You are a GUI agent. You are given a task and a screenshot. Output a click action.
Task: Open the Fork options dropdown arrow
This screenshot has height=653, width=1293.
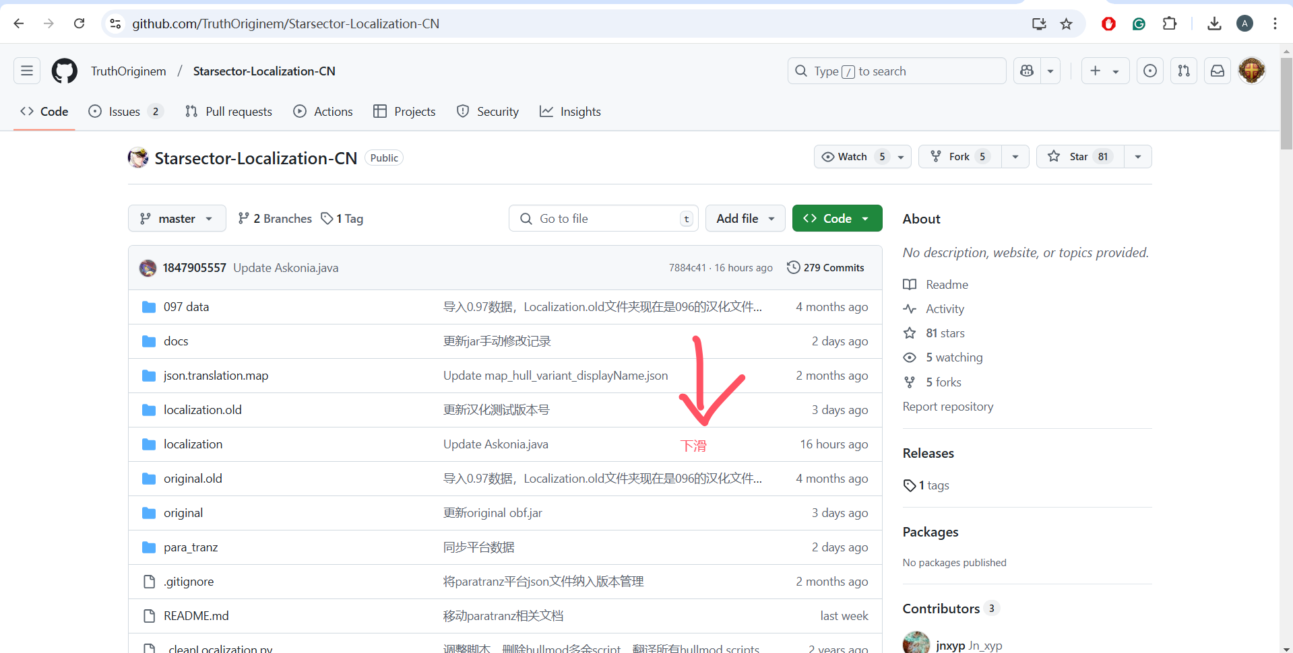coord(1015,157)
